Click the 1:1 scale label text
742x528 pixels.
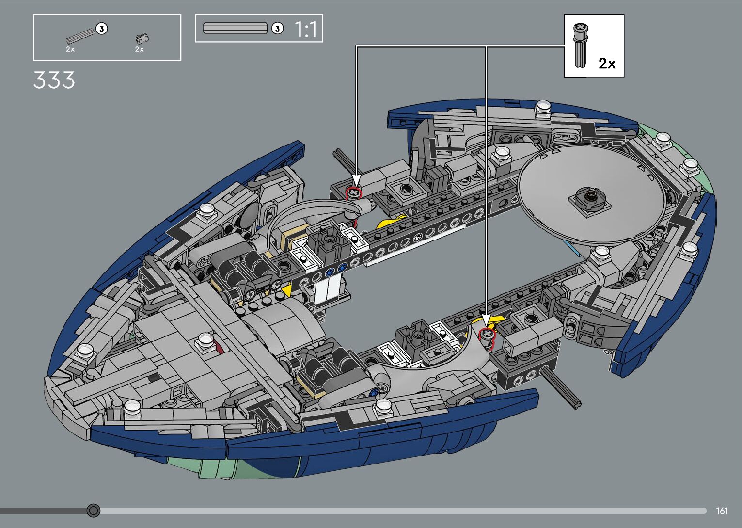coord(306,30)
